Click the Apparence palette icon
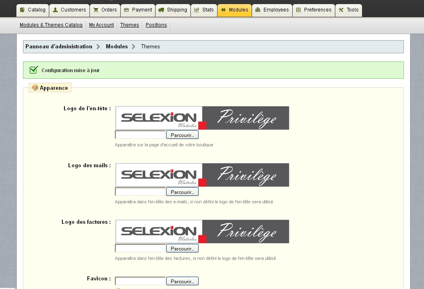This screenshot has width=424, height=289. (x=35, y=87)
